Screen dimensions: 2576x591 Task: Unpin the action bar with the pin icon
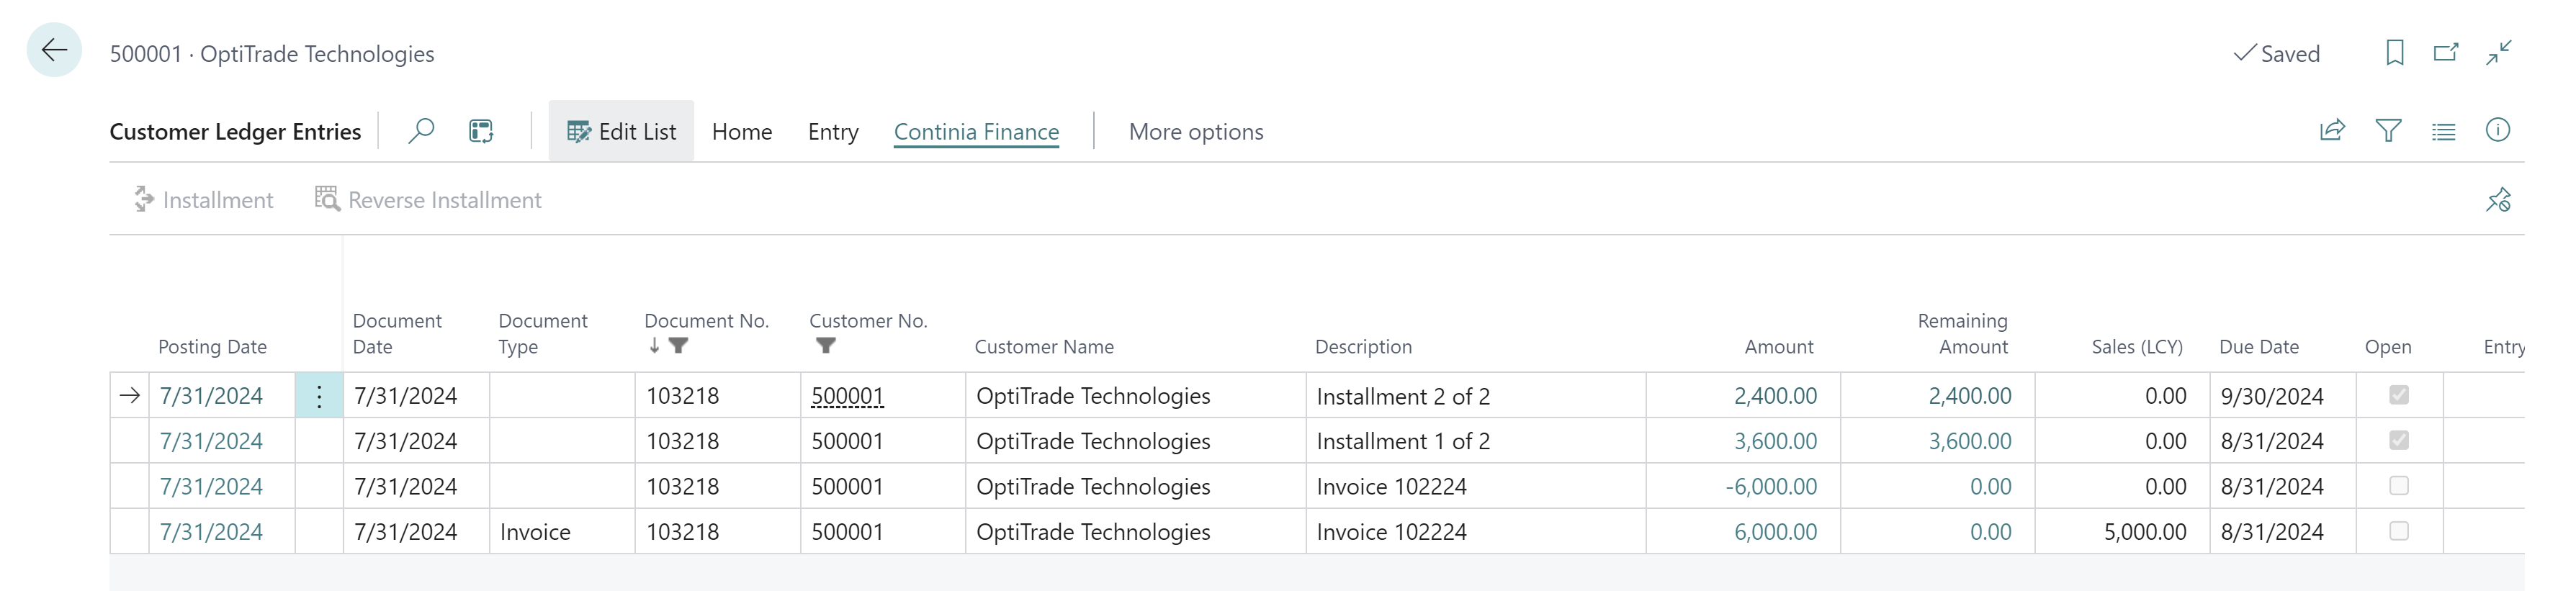coord(2498,200)
